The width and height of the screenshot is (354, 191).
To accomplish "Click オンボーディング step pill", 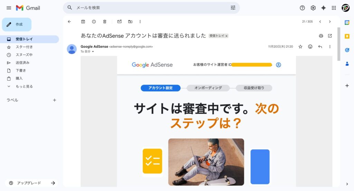I will pos(208,88).
